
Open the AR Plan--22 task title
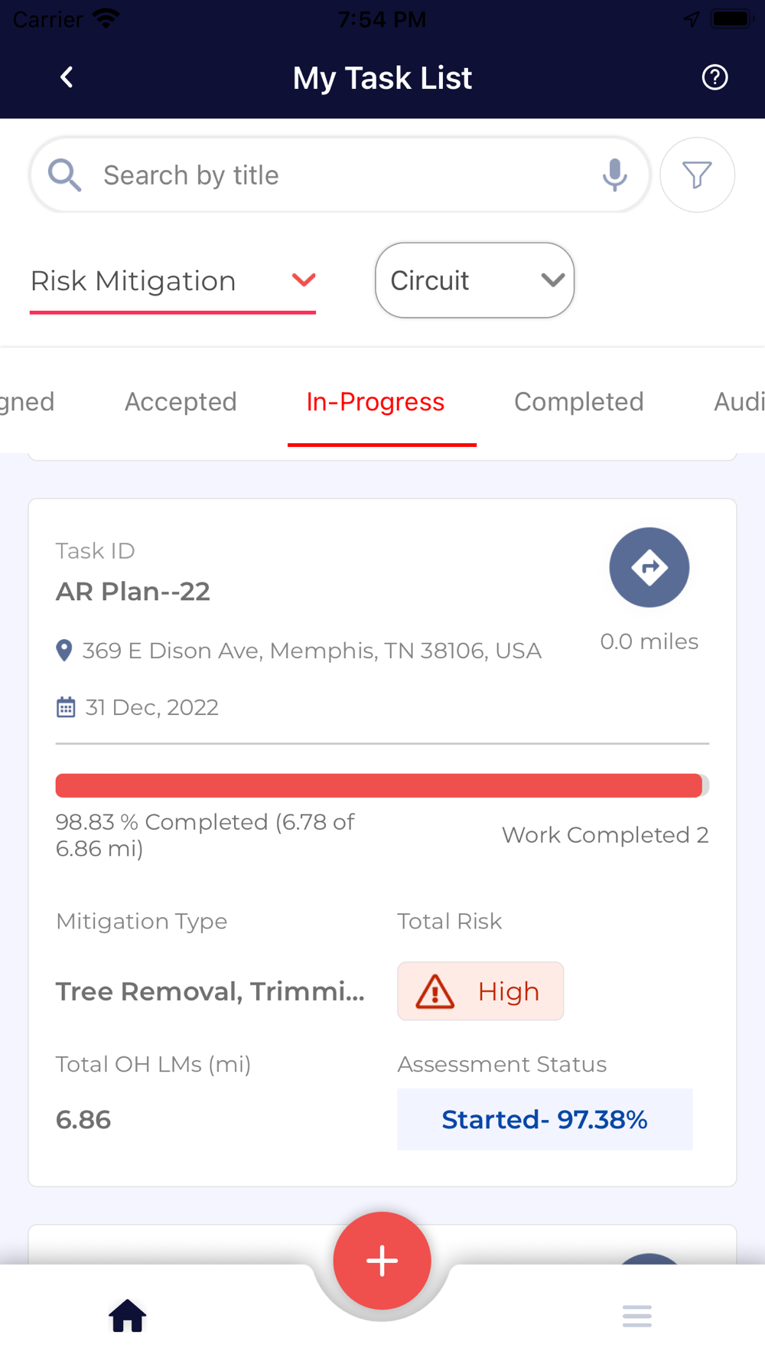click(x=133, y=592)
